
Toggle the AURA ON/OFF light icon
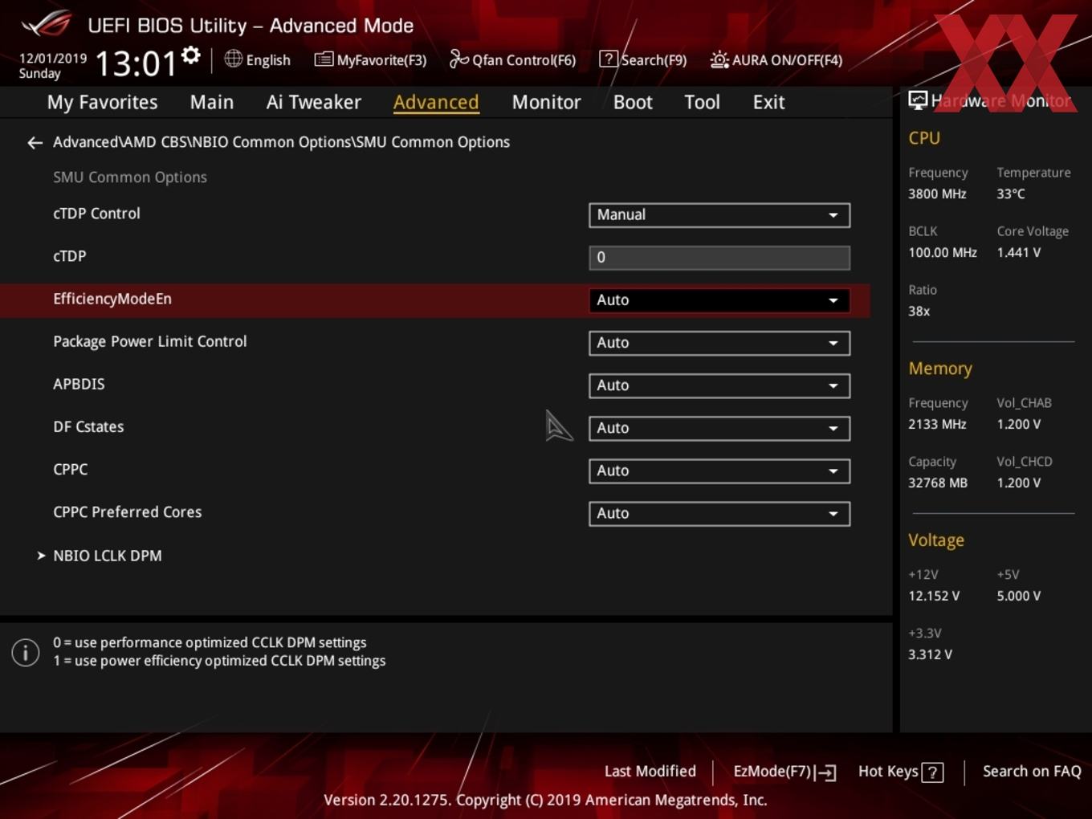719,59
